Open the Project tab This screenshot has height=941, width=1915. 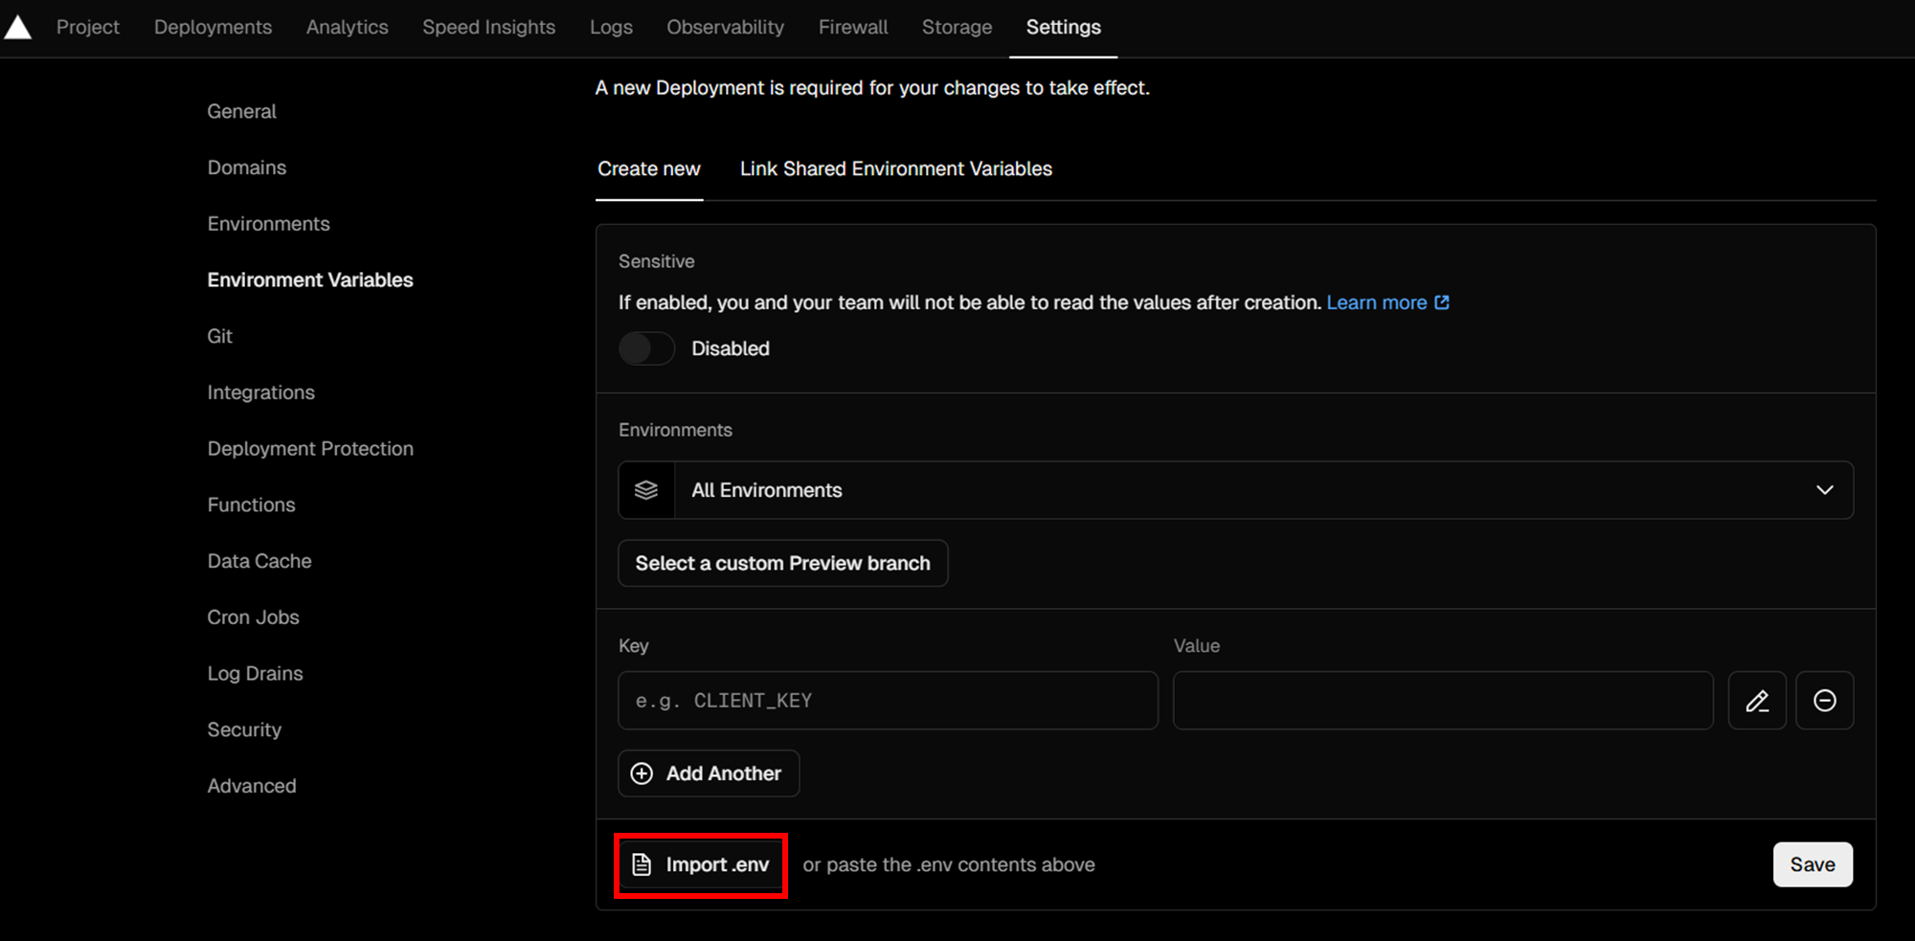[88, 27]
